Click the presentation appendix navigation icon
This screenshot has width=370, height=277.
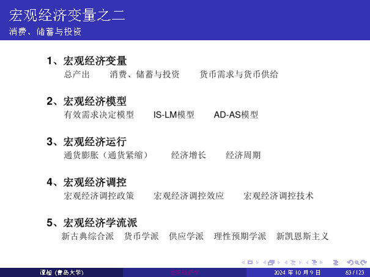(x=335, y=262)
